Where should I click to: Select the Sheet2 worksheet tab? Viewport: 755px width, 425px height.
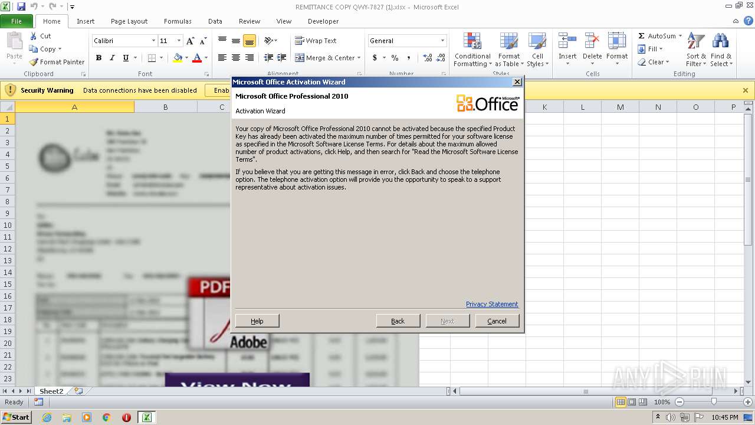[x=51, y=391]
